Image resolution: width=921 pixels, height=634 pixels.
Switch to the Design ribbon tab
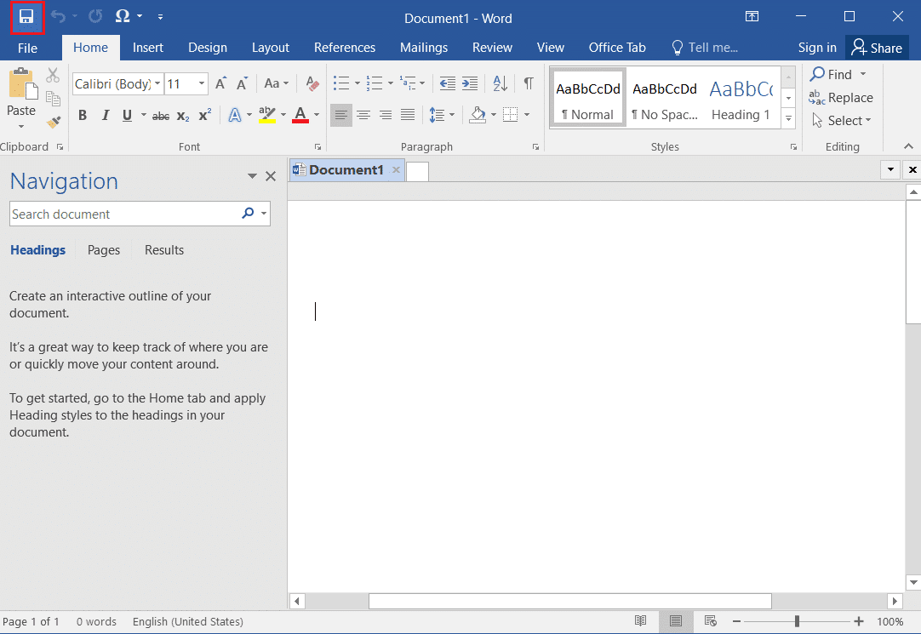pyautogui.click(x=208, y=48)
